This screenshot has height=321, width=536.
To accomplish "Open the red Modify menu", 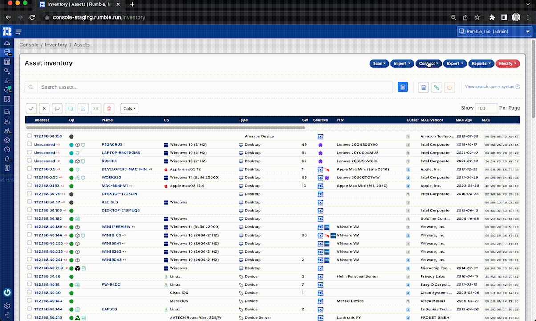I will (508, 64).
